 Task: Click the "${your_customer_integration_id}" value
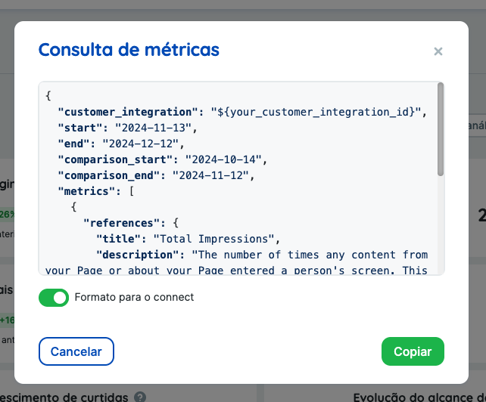click(316, 112)
